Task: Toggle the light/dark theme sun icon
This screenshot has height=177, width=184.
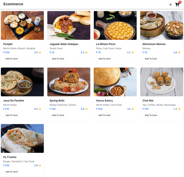Action: coord(170,5)
